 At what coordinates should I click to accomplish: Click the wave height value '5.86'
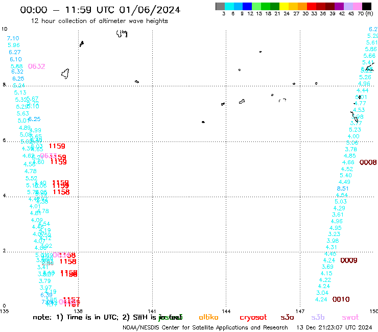click(370, 49)
